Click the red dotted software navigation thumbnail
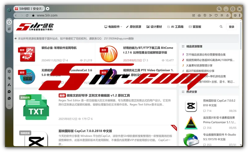Viewport: 248px width, 152px height. tap(28, 54)
